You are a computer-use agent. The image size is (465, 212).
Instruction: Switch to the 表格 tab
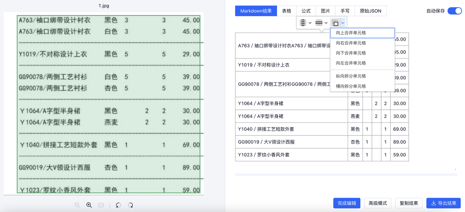click(x=287, y=11)
